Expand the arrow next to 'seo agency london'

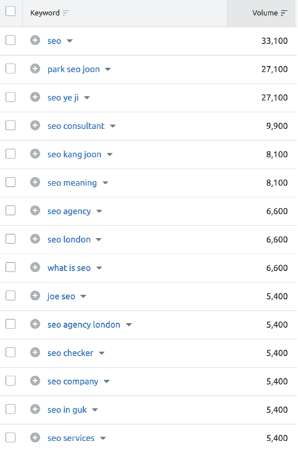[129, 324]
